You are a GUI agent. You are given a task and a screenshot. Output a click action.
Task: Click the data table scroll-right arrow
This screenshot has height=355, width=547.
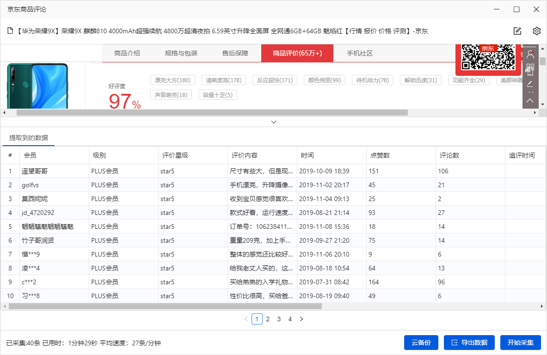(x=541, y=306)
